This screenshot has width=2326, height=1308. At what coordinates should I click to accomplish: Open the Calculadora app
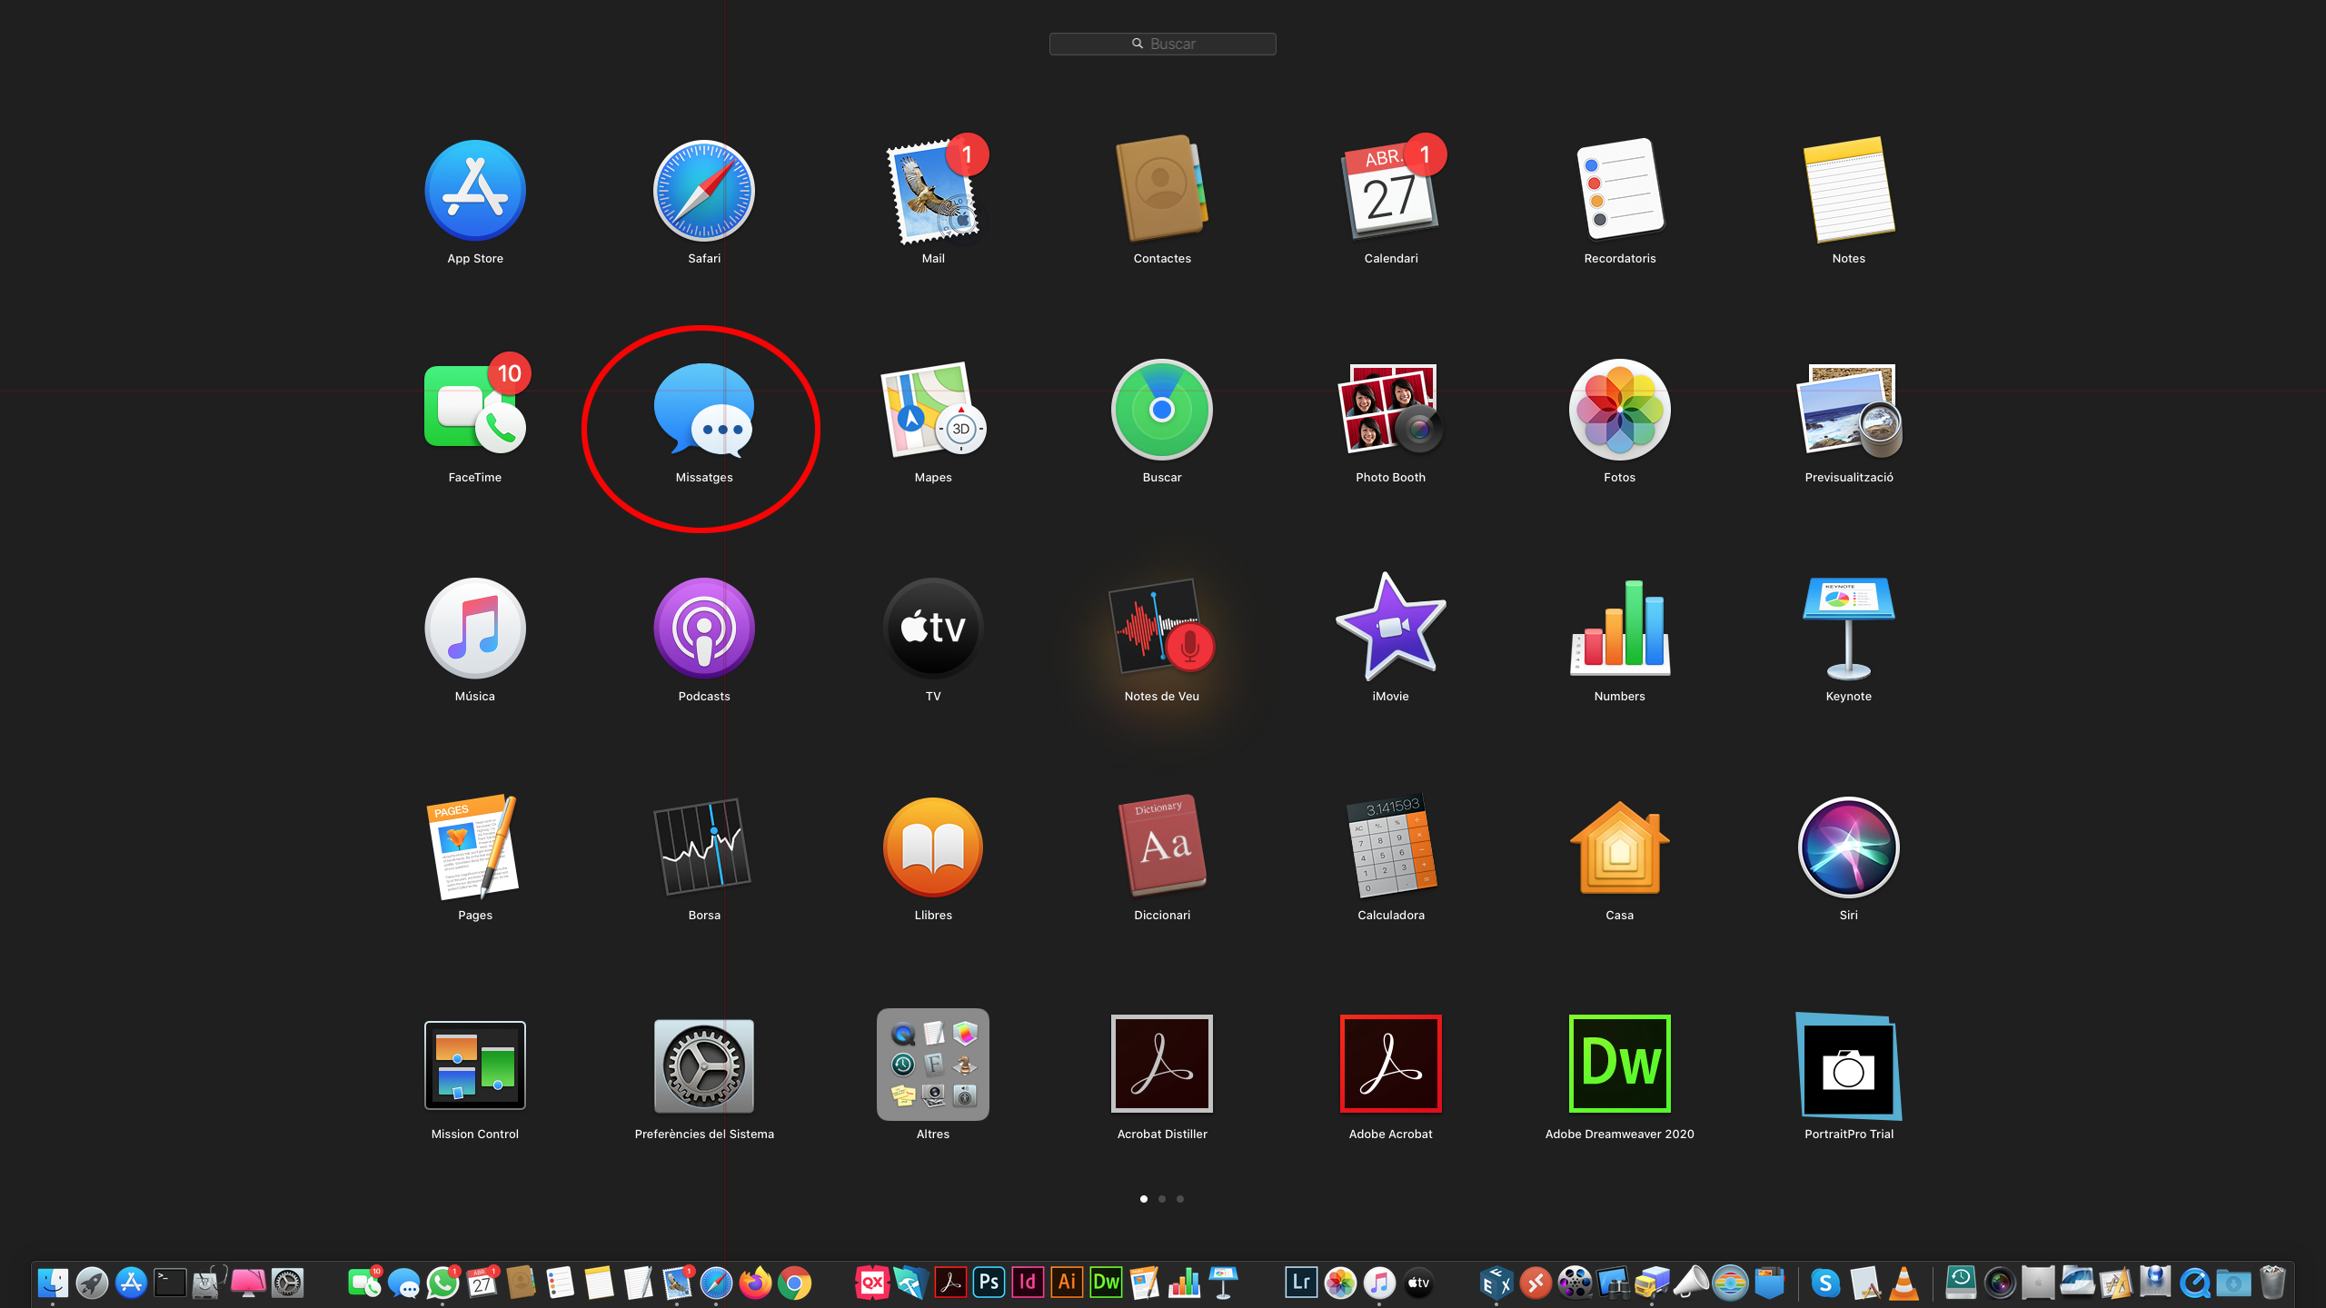(1390, 847)
